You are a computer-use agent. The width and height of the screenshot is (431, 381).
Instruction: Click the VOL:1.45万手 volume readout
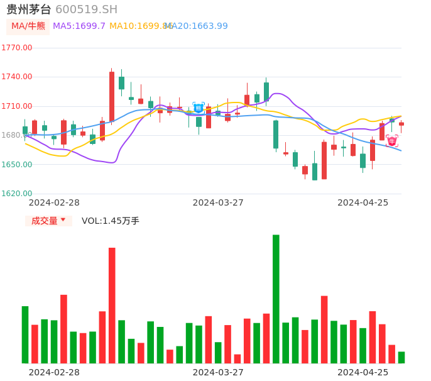[111, 221]
